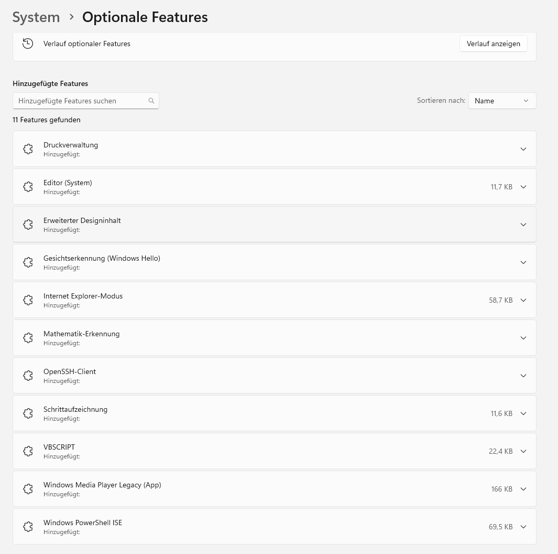Click the VBSCRIPT feature icon
Viewport: 558px width, 554px height.
click(x=28, y=451)
